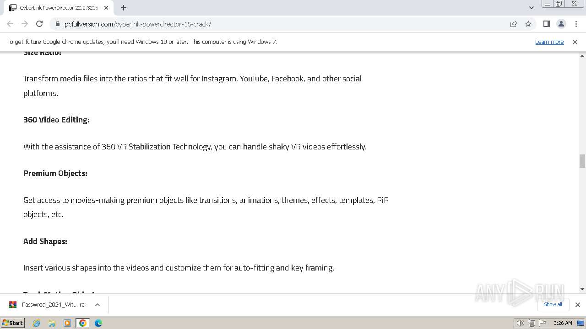Open a new browser tab
The height and width of the screenshot is (329, 586).
pyautogui.click(x=124, y=8)
